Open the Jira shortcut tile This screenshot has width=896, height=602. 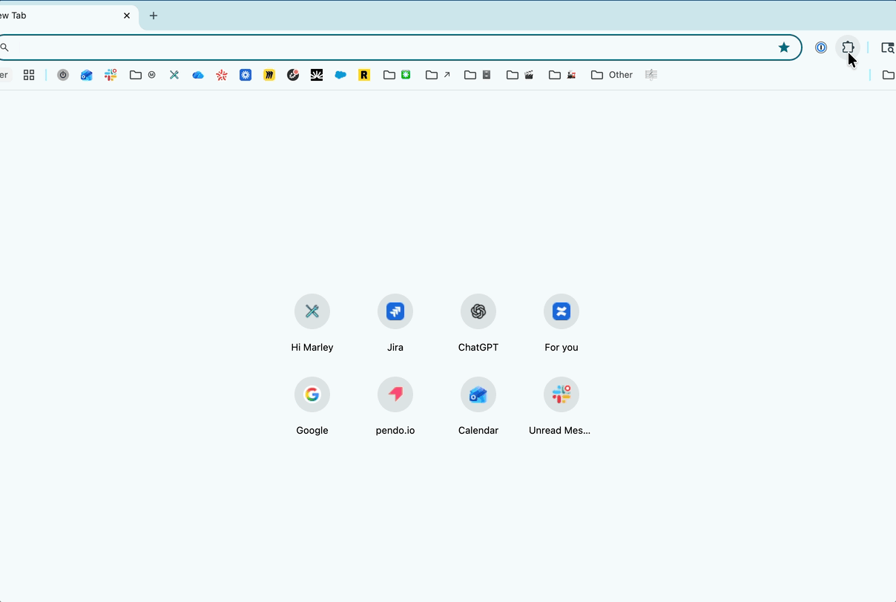(395, 312)
